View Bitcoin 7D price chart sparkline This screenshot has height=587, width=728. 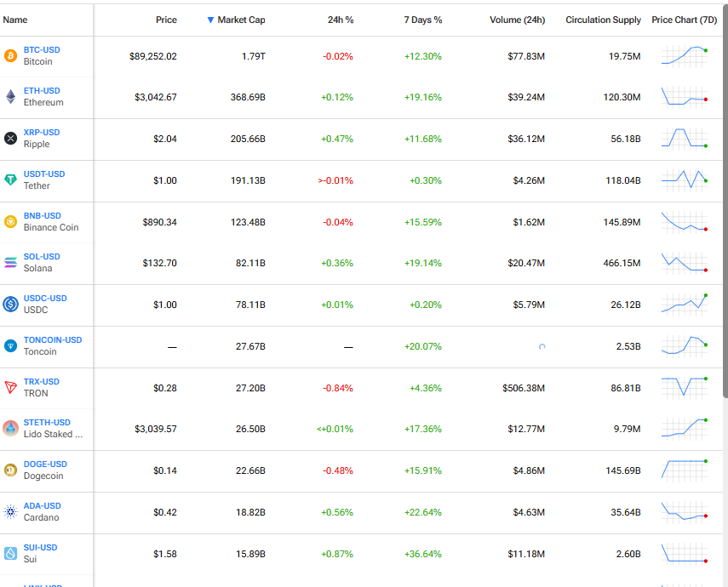[x=684, y=56]
